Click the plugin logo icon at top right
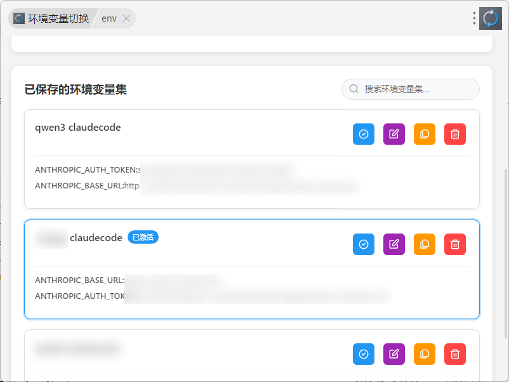The image size is (509, 382). [490, 18]
